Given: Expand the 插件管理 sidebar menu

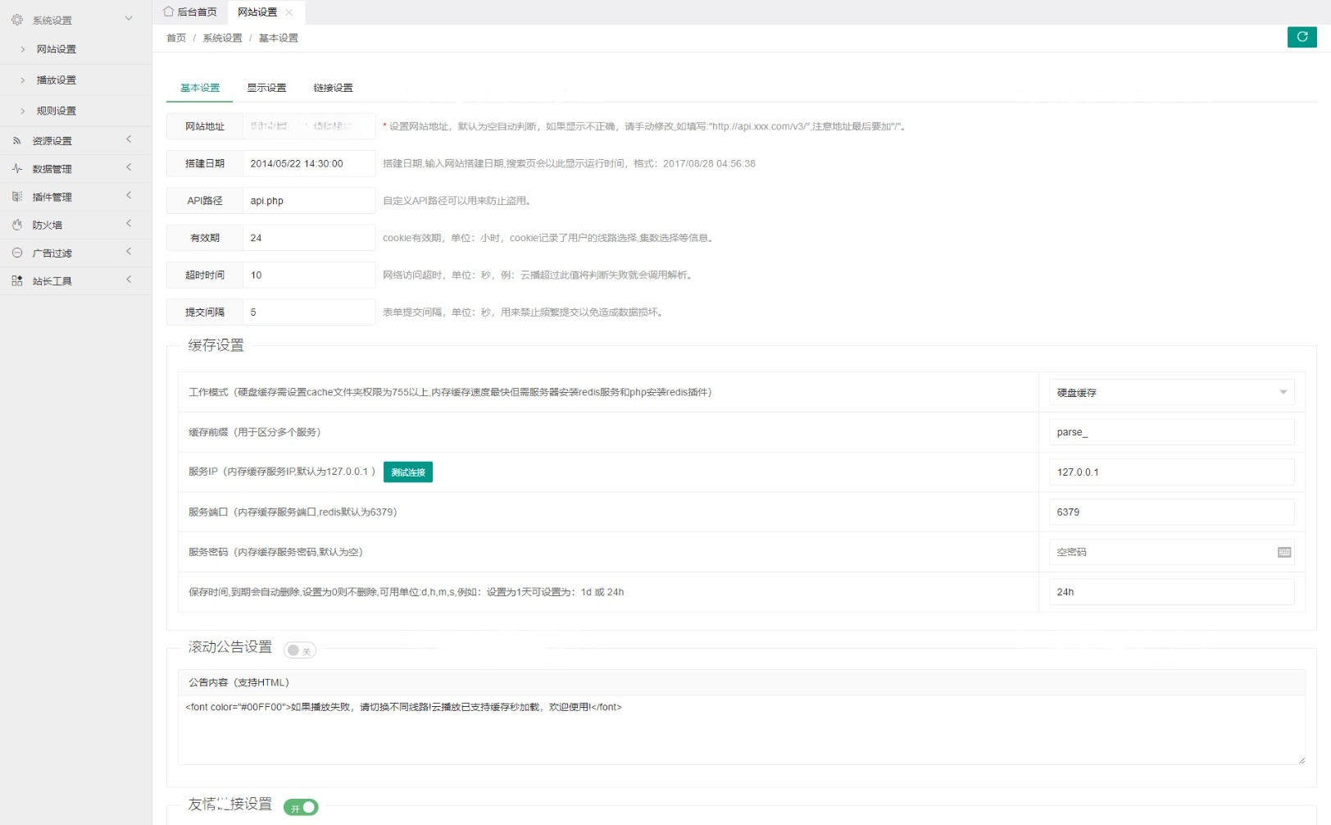Looking at the screenshot, I should (129, 195).
